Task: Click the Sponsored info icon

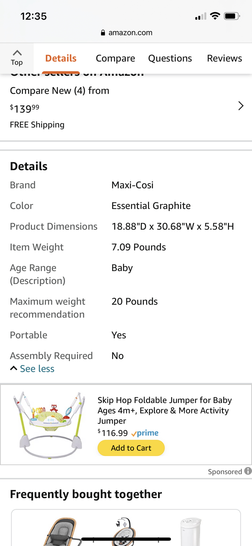Action: [248, 471]
